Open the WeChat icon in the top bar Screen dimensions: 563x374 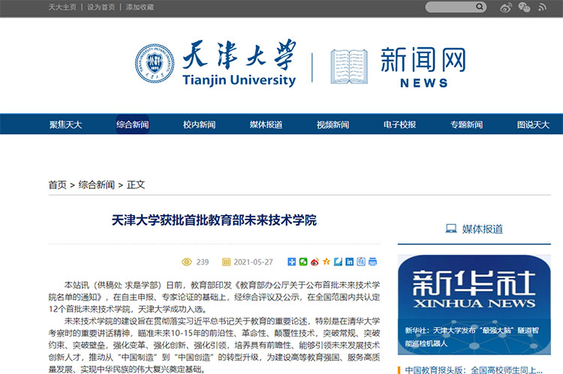(524, 7)
